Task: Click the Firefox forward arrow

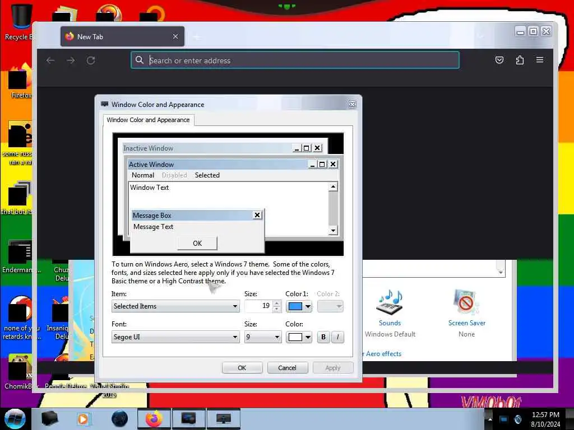Action: pyautogui.click(x=71, y=60)
